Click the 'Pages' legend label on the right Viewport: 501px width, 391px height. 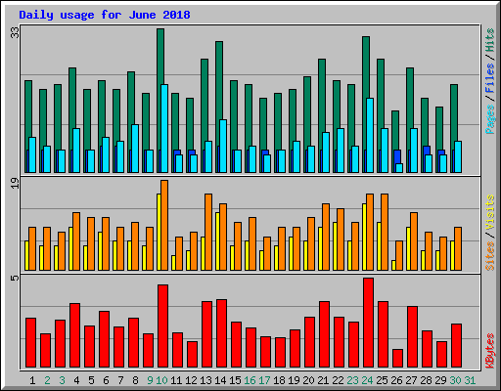489,119
